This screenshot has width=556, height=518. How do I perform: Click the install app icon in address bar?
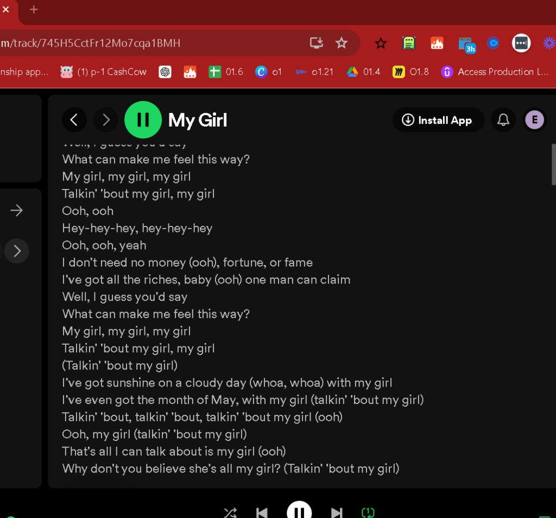[317, 43]
